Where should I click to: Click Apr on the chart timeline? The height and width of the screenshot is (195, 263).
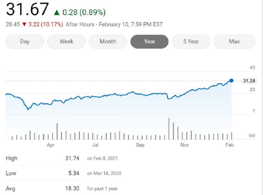point(50,145)
